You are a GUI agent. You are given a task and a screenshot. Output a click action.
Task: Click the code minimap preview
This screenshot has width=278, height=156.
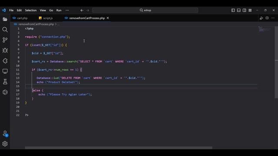[265, 29]
